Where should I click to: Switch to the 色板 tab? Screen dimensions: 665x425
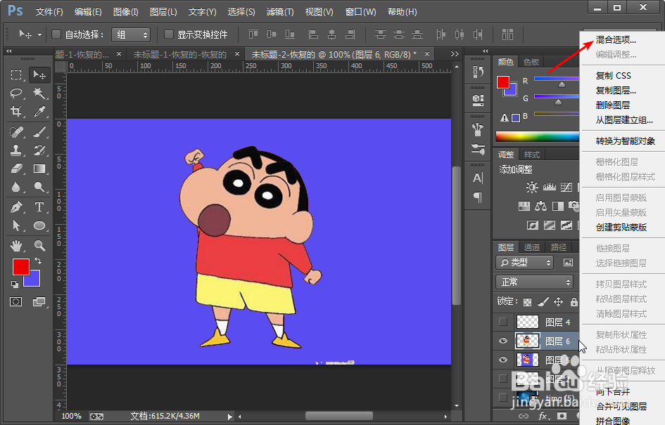pyautogui.click(x=531, y=62)
